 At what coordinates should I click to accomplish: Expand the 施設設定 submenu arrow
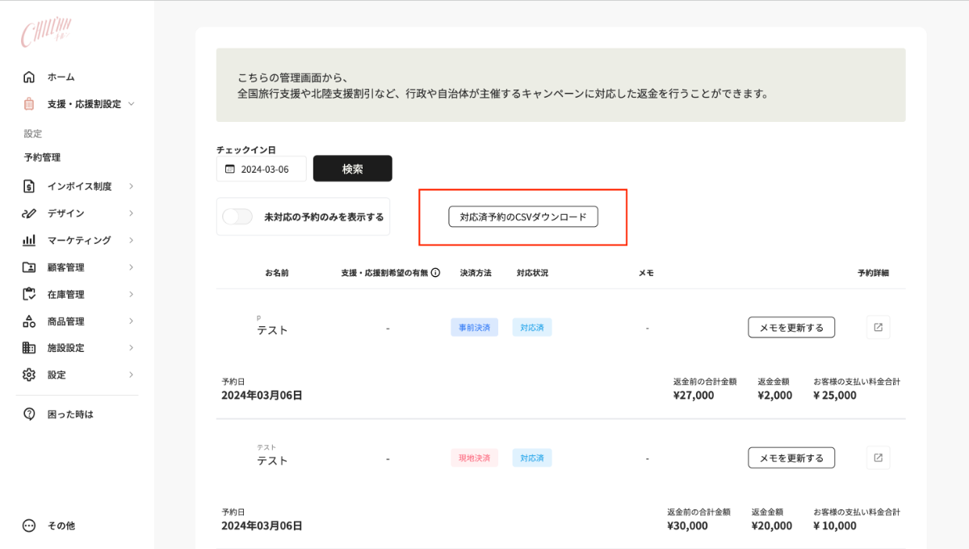pos(131,348)
